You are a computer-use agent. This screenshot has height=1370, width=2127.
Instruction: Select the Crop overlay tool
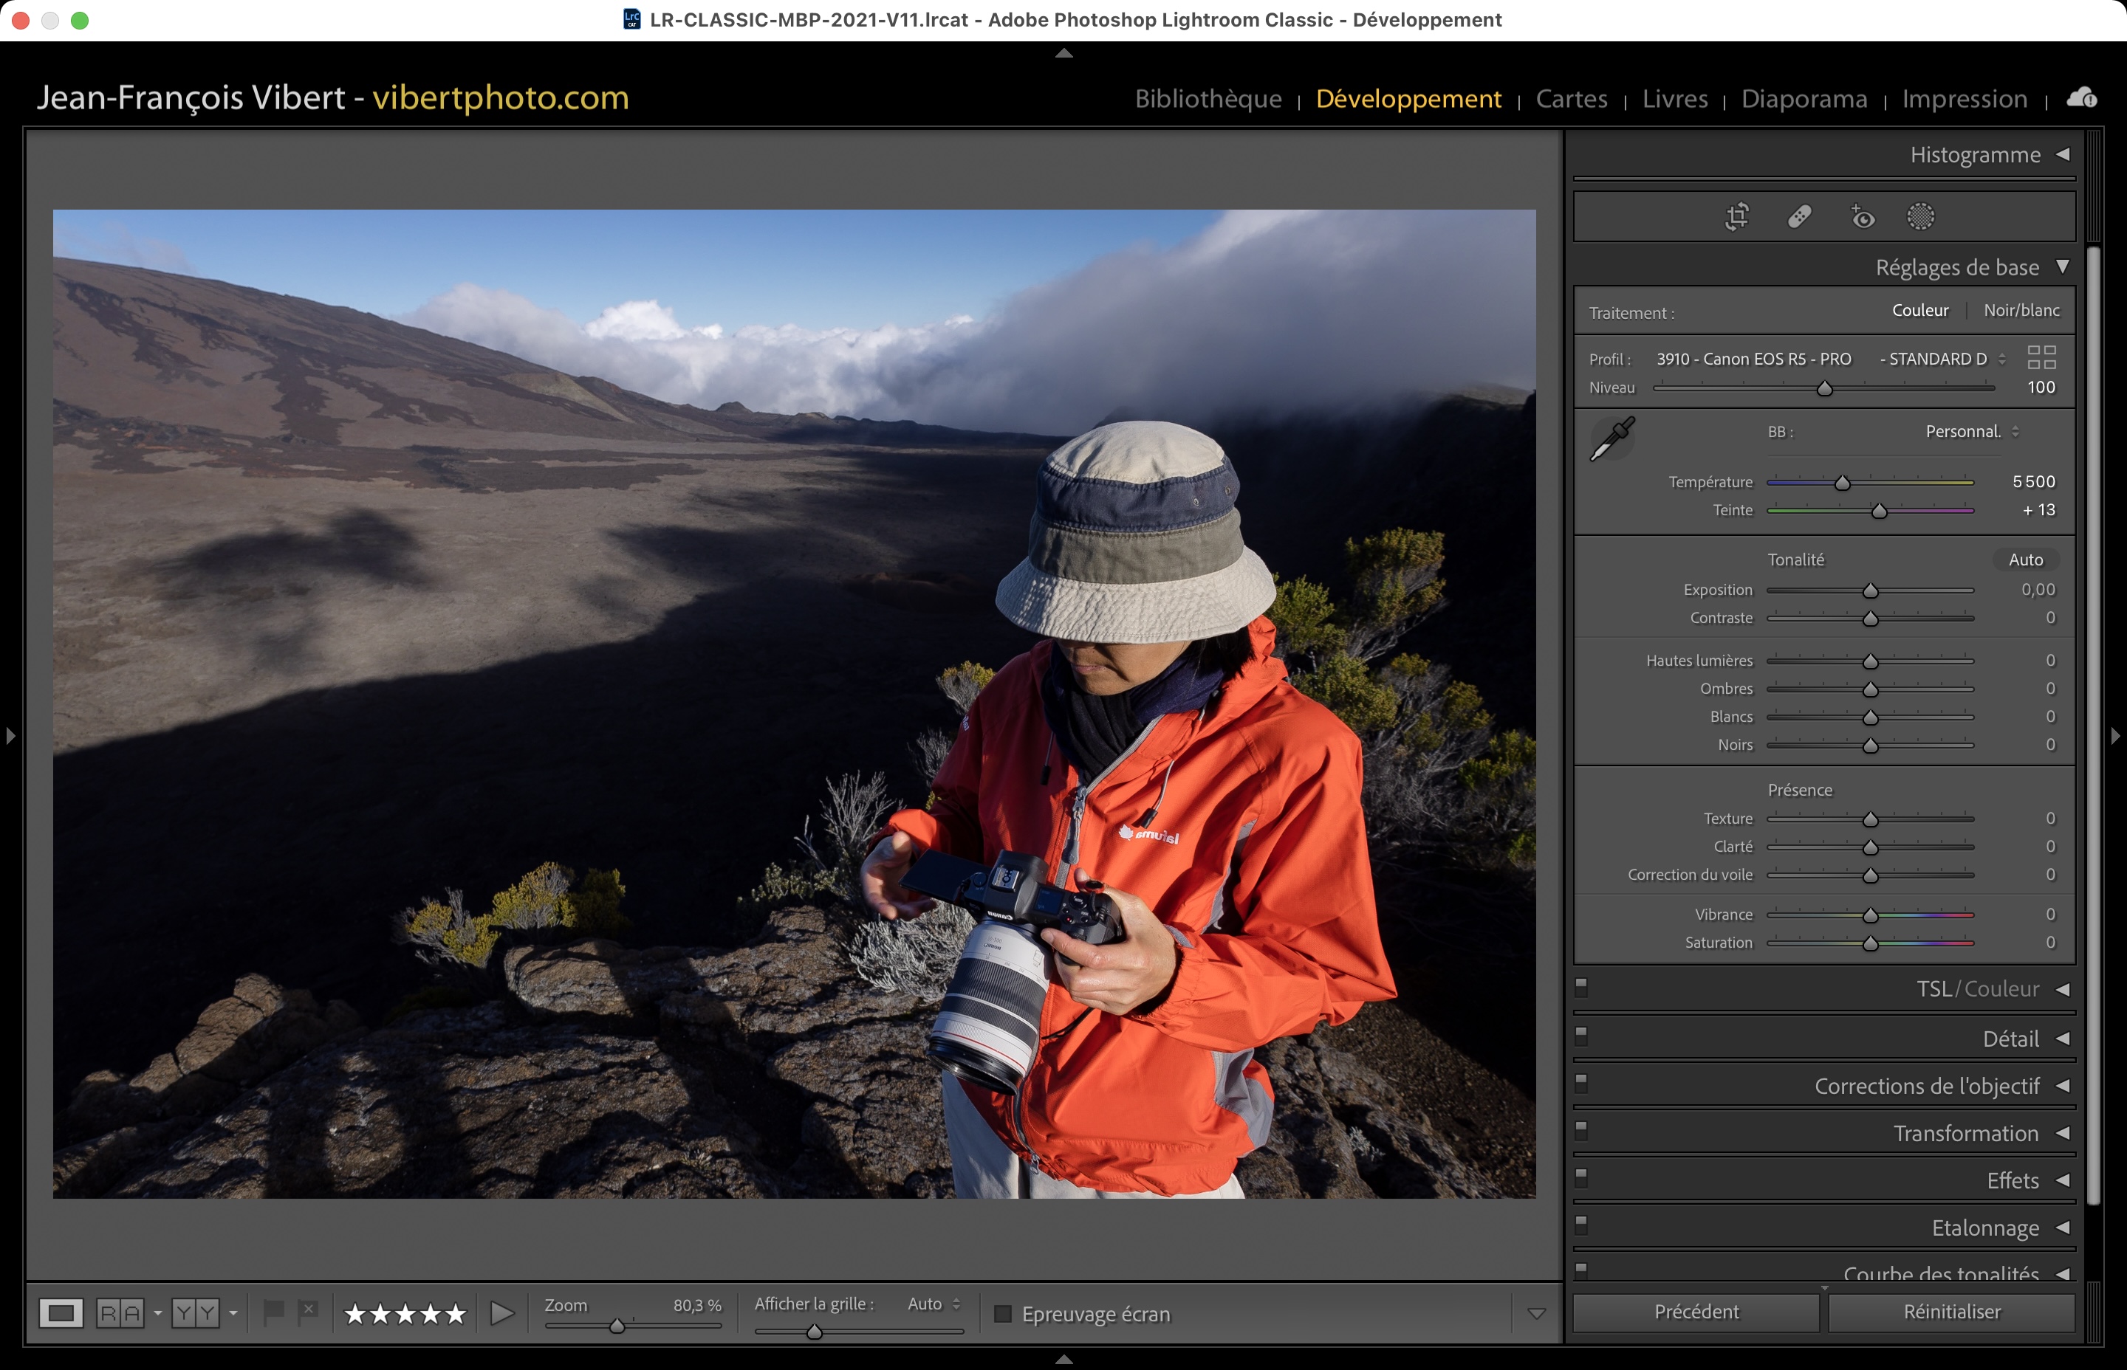[x=1736, y=216]
